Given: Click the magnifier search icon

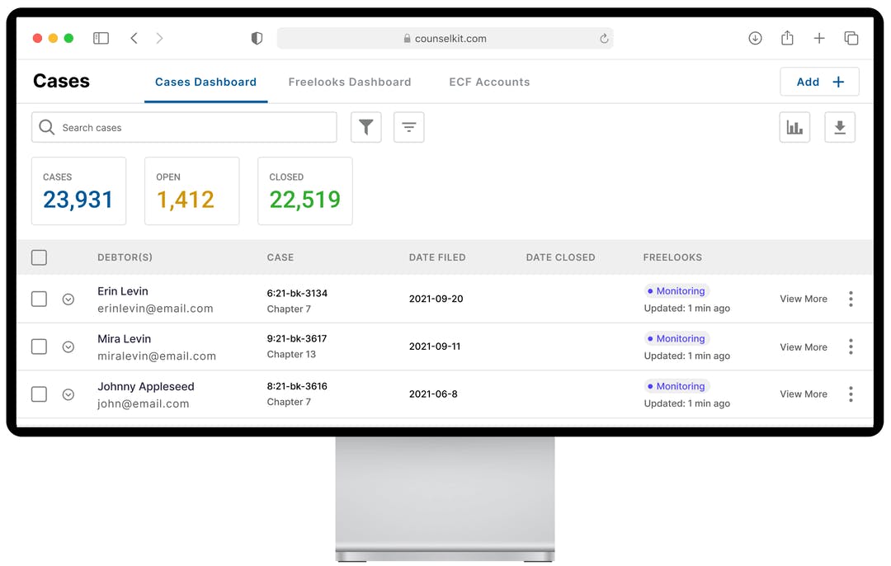Looking at the screenshot, I should click(x=46, y=127).
